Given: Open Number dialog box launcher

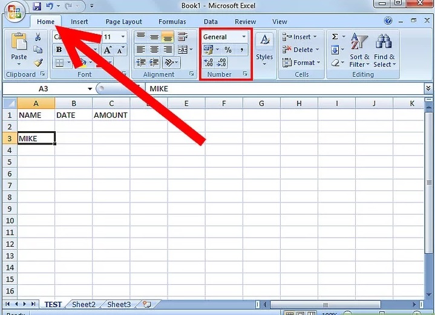Looking at the screenshot, I should click(x=245, y=74).
